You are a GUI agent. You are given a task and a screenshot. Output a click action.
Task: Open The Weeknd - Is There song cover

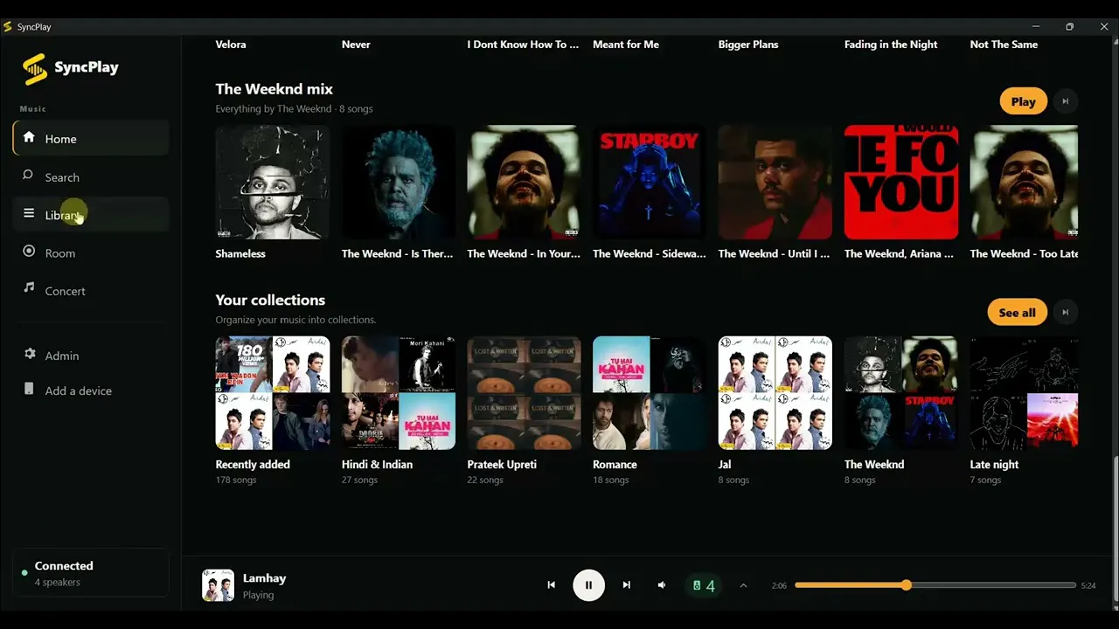(x=398, y=183)
